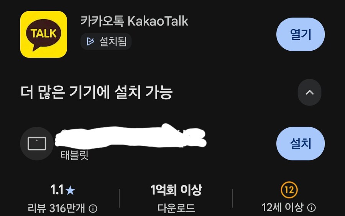Viewport: 345px width, 216px height.
Task: Open KakaoTalk with the 열기 button
Action: coord(301,35)
